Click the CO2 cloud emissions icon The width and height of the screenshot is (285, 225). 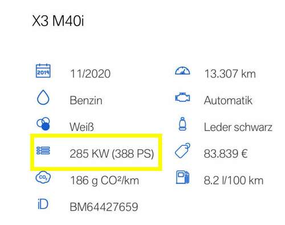pos(43,177)
